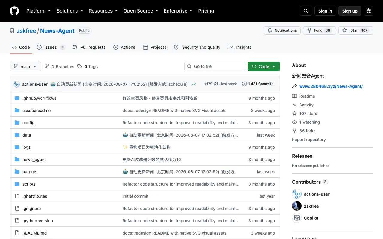The width and height of the screenshot is (383, 239).
Task: Open the scripts folder
Action: tap(29, 184)
